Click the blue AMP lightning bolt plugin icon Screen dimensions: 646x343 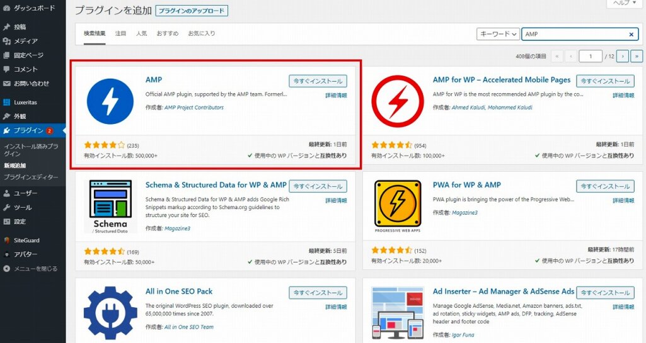pyautogui.click(x=110, y=101)
